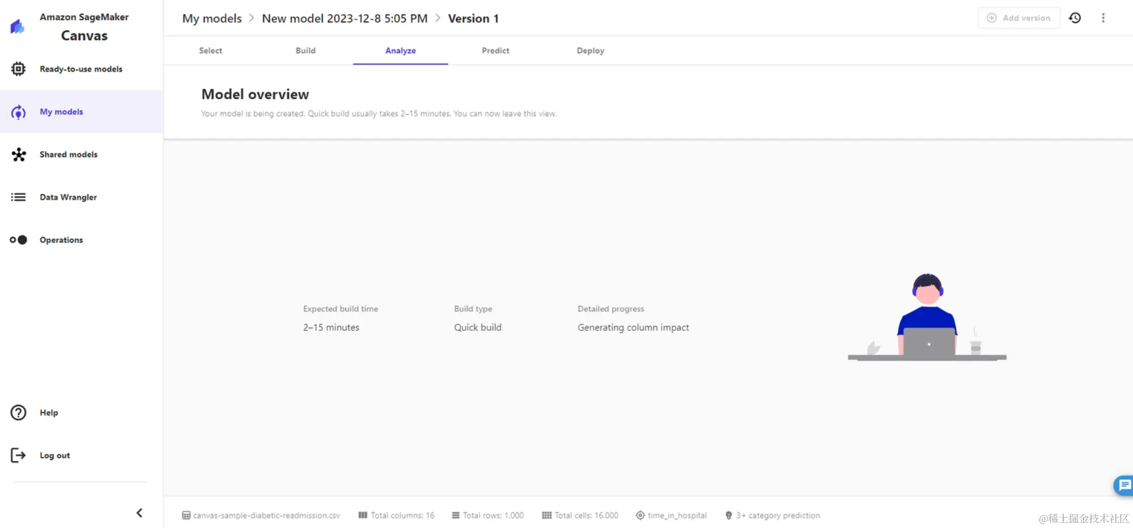The height and width of the screenshot is (528, 1133).
Task: Open the Operations toggle-shaped icon
Action: tap(18, 240)
